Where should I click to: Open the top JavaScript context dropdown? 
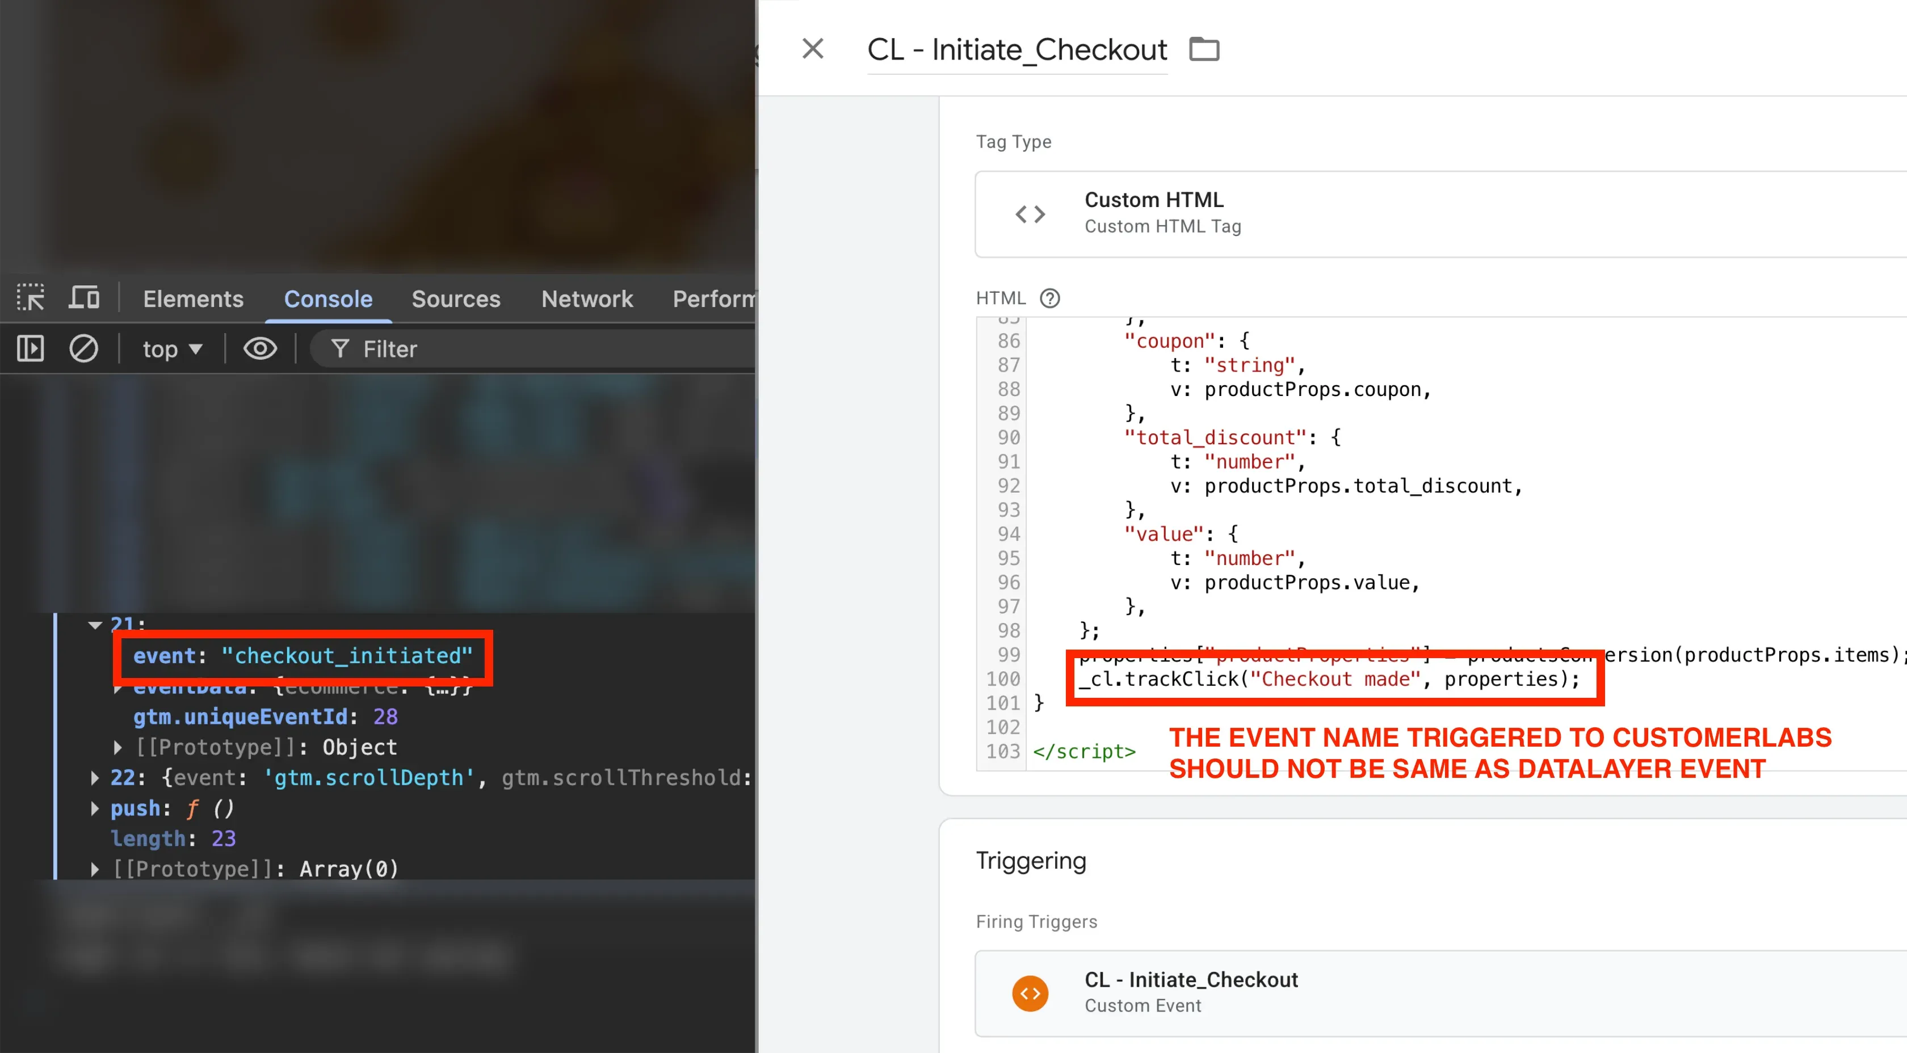tap(172, 349)
